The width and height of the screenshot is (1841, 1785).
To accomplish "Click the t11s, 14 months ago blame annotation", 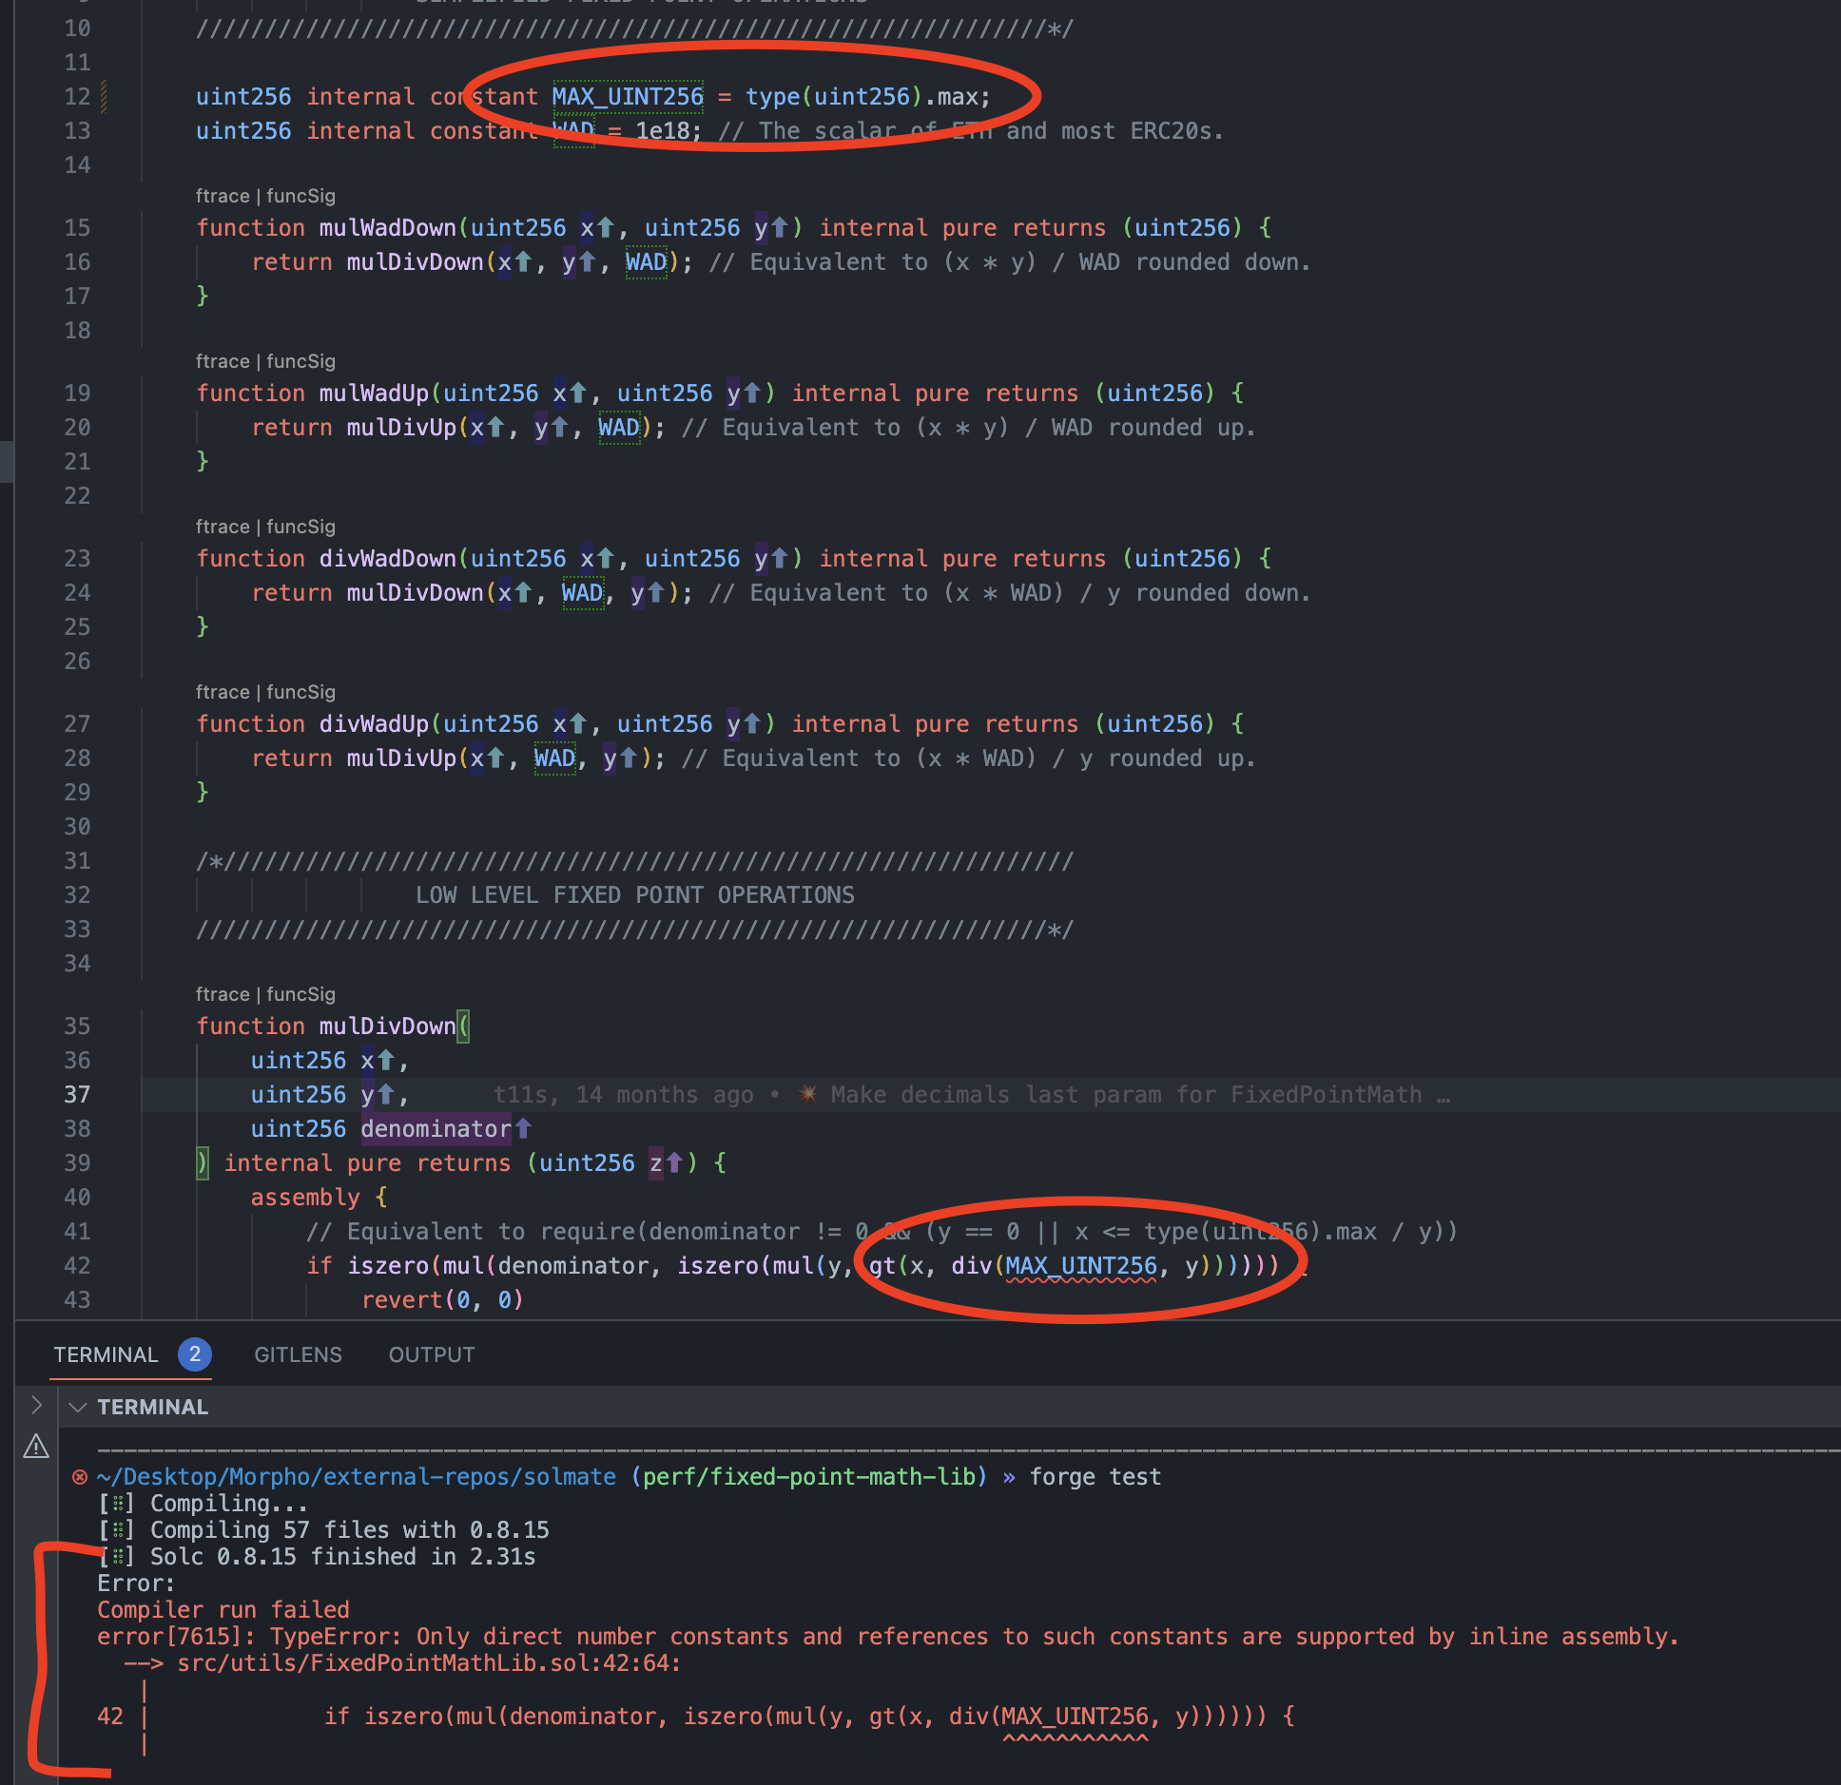I will click(623, 1094).
